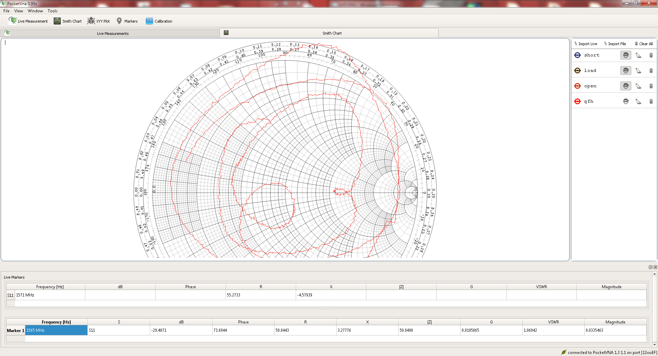Click the clean brush icon for qfh
The height and width of the screenshot is (356, 658).
click(638, 101)
